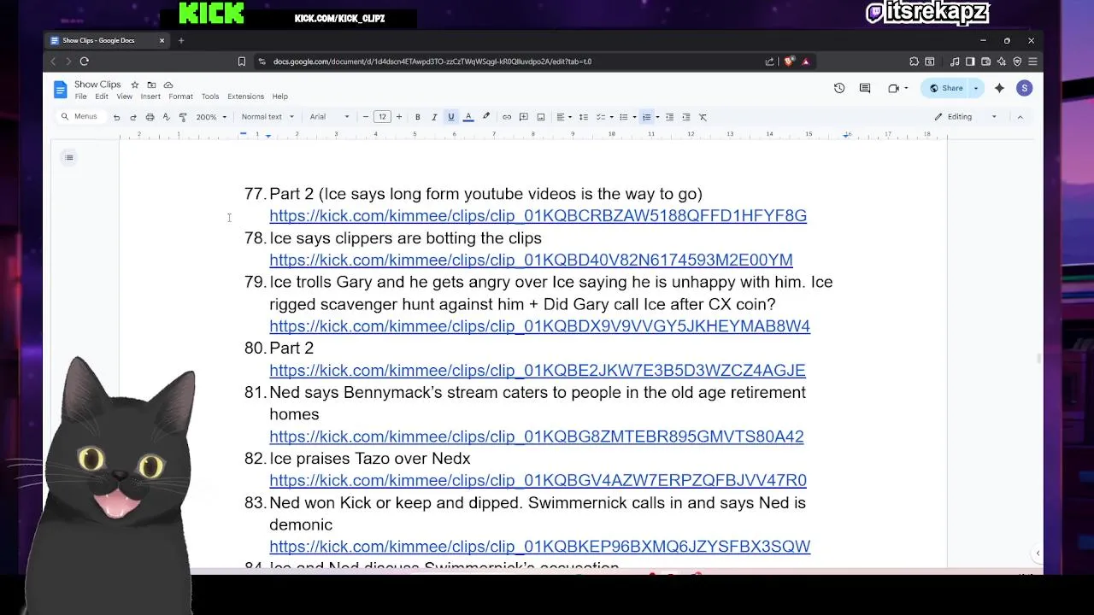This screenshot has height=615, width=1094.
Task: Collapse the toolbar with up chevron
Action: 1020,117
